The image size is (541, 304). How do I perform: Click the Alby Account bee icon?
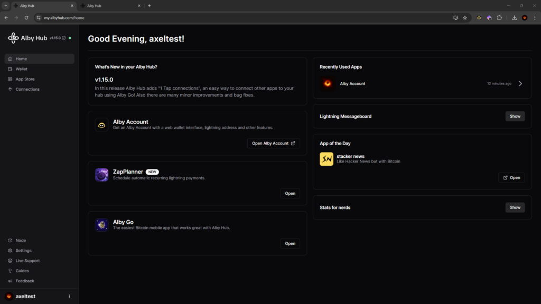click(x=101, y=125)
